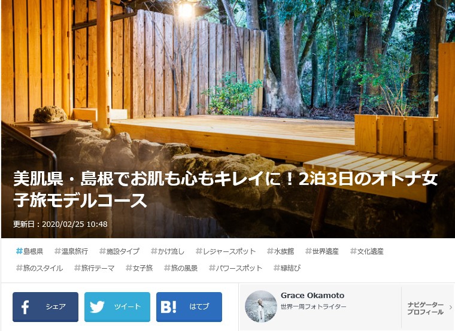This screenshot has width=455, height=331.
Task: Open the #水族館 tag
Action: 280,251
